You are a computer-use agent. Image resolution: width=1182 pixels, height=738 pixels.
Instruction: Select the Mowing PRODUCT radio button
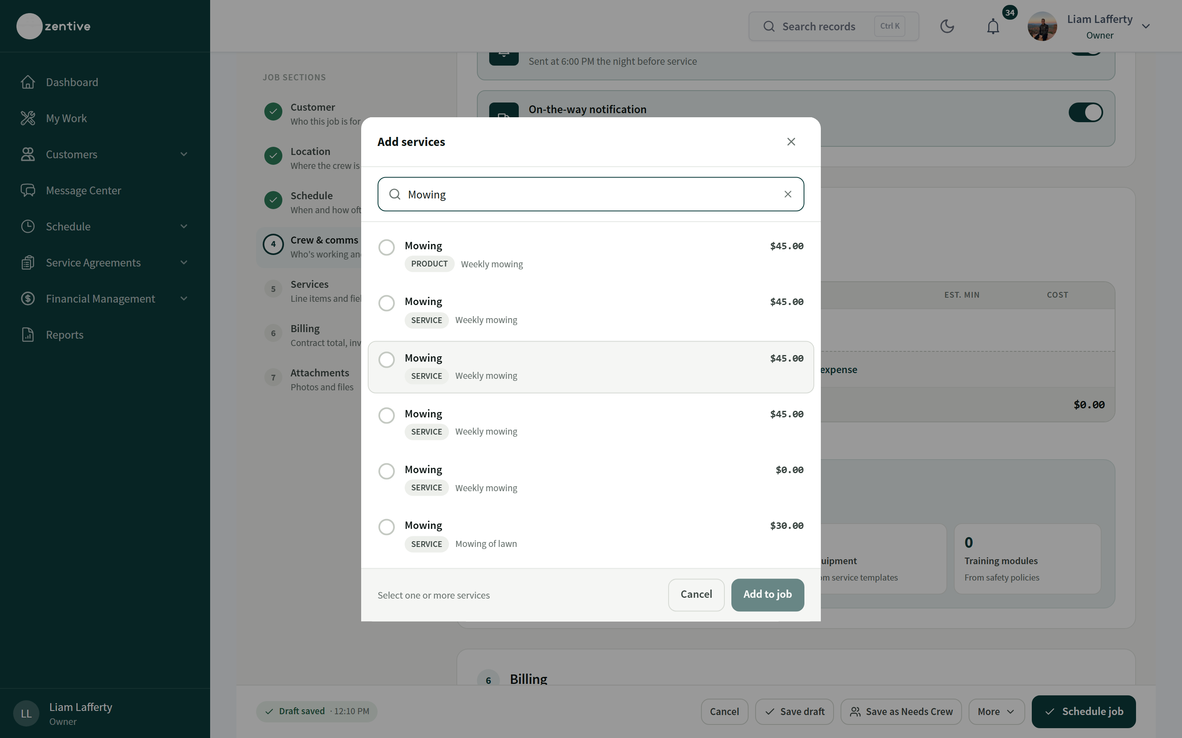coord(386,248)
